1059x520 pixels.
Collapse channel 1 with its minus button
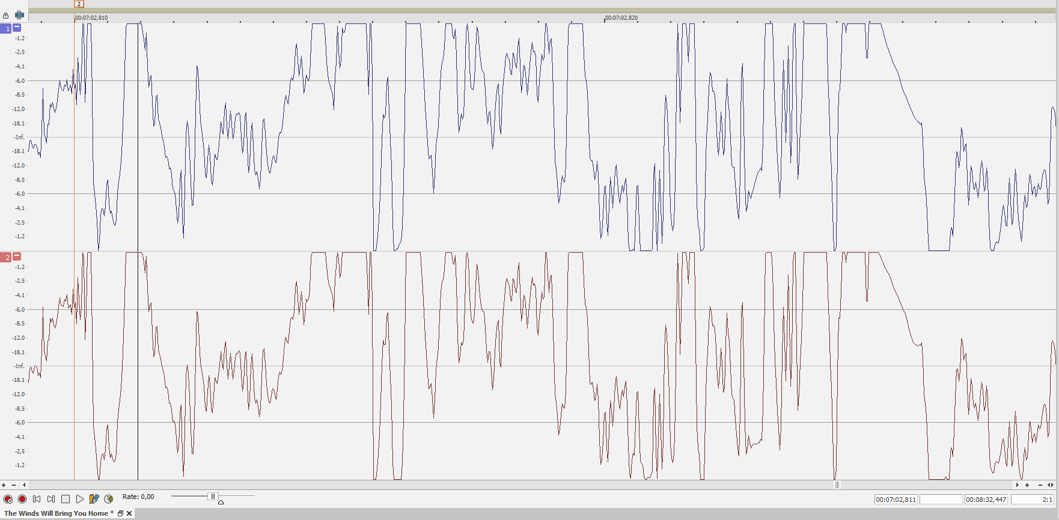click(17, 28)
